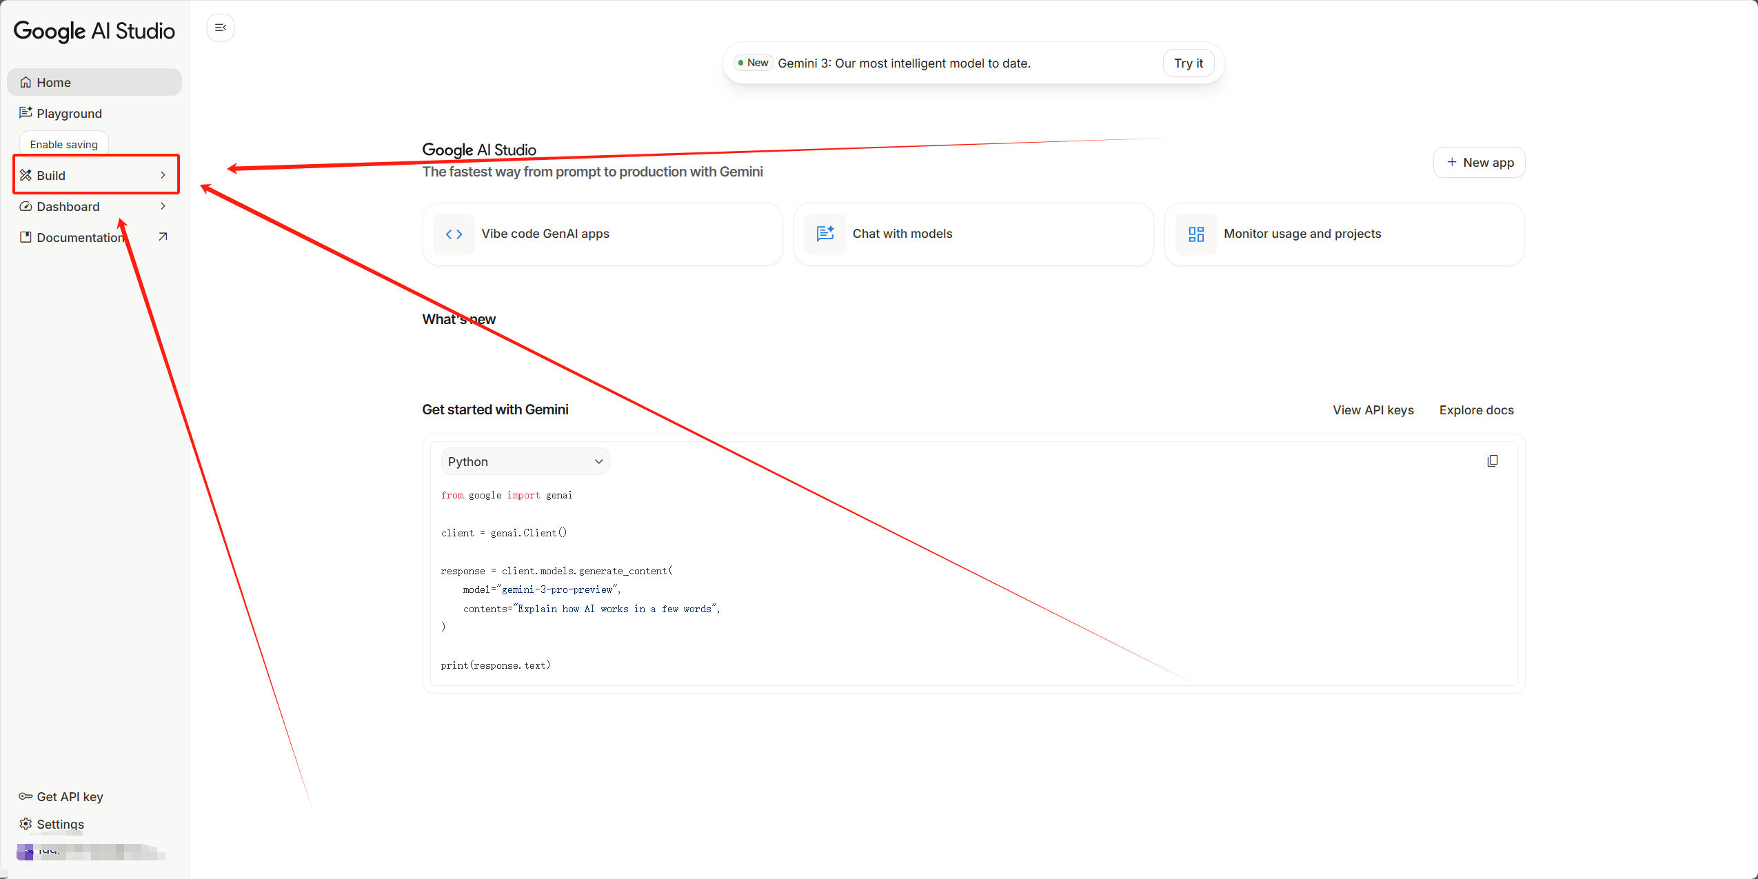Screen dimensions: 1758x879
Task: Collapse the sidebar with the toggle icon
Action: tap(221, 28)
